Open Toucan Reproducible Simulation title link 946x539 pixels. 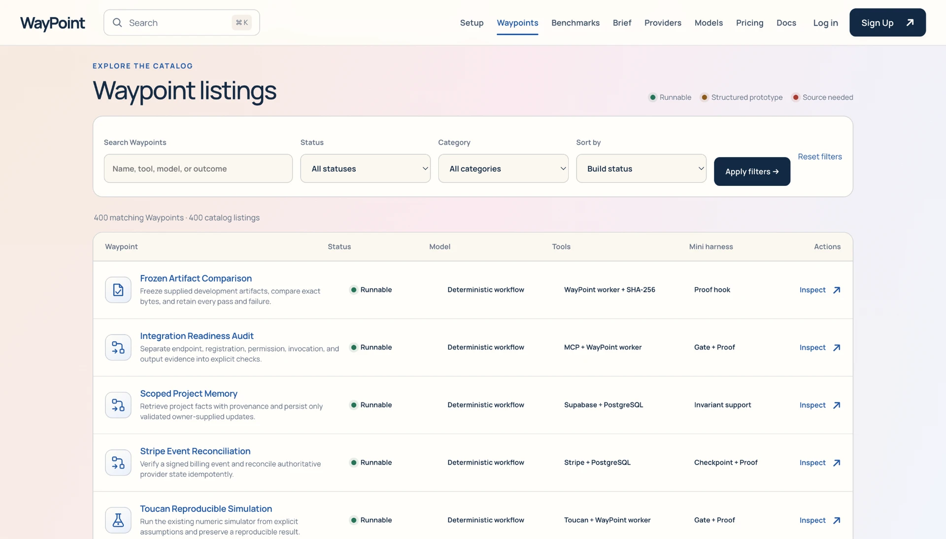click(x=206, y=509)
